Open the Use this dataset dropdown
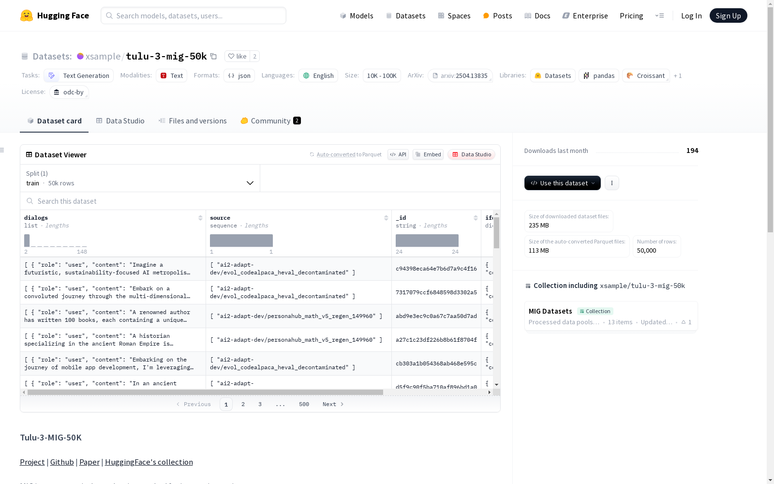Image resolution: width=774 pixels, height=484 pixels. pos(563,183)
